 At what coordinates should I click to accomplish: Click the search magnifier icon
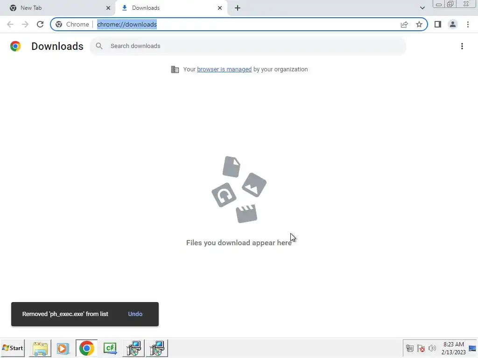[99, 46]
